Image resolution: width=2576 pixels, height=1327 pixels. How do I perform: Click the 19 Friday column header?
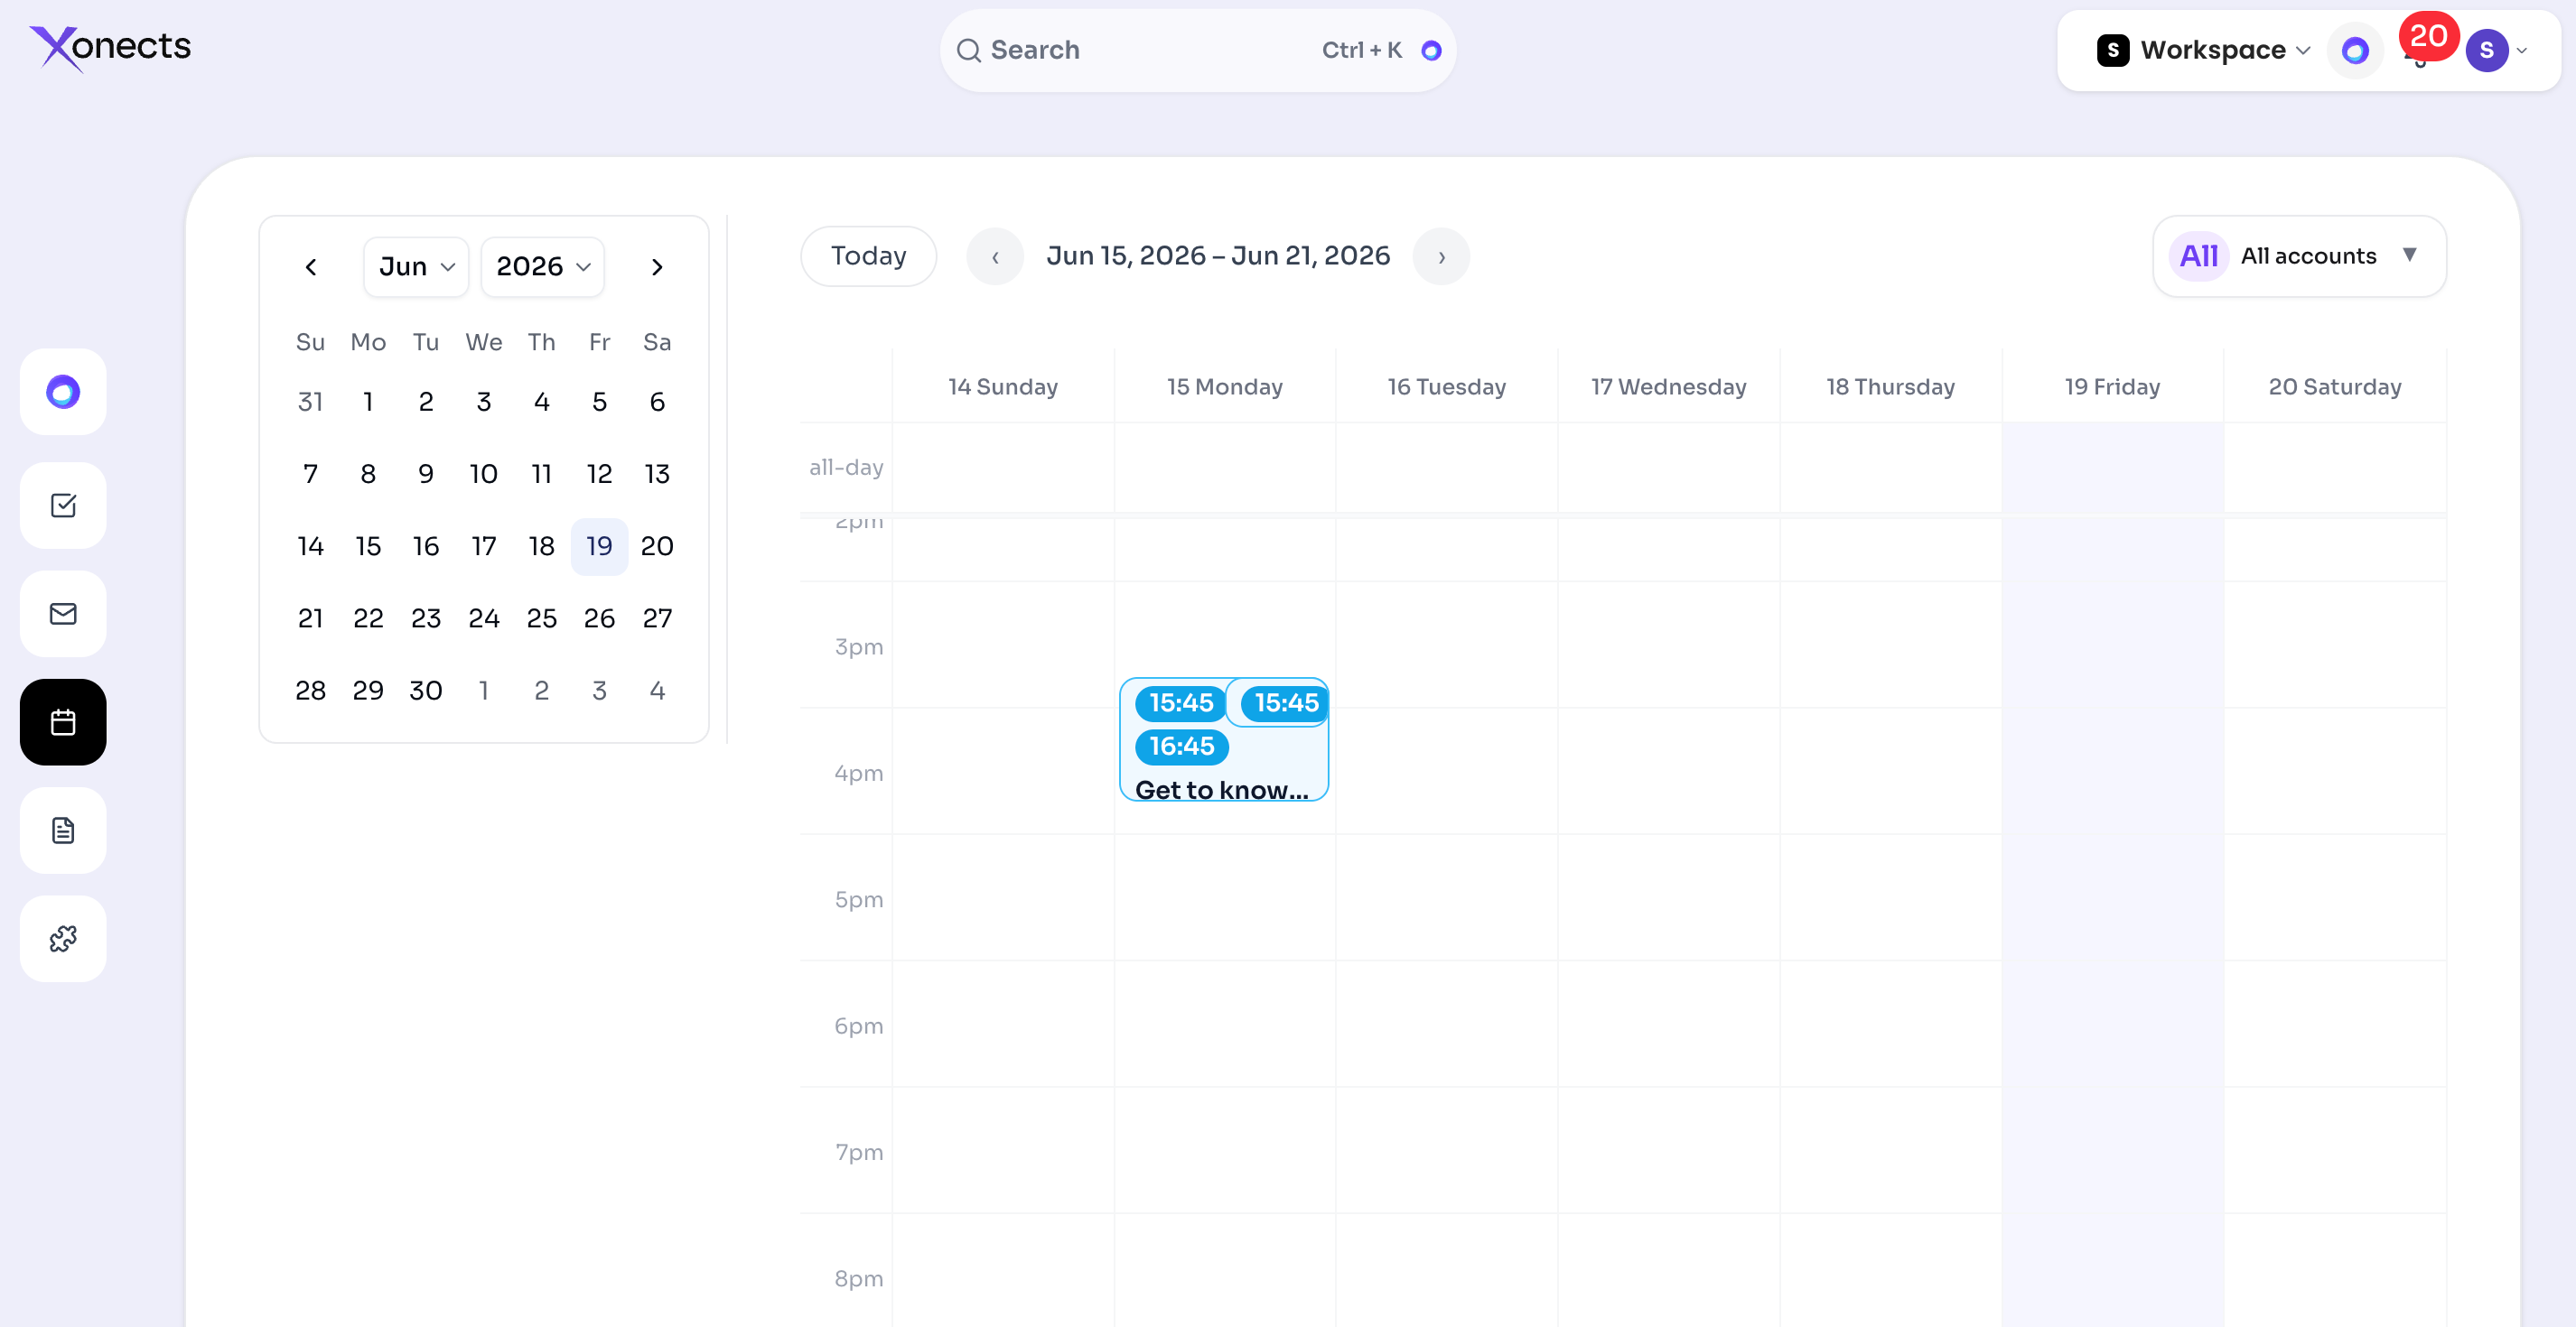(2113, 386)
